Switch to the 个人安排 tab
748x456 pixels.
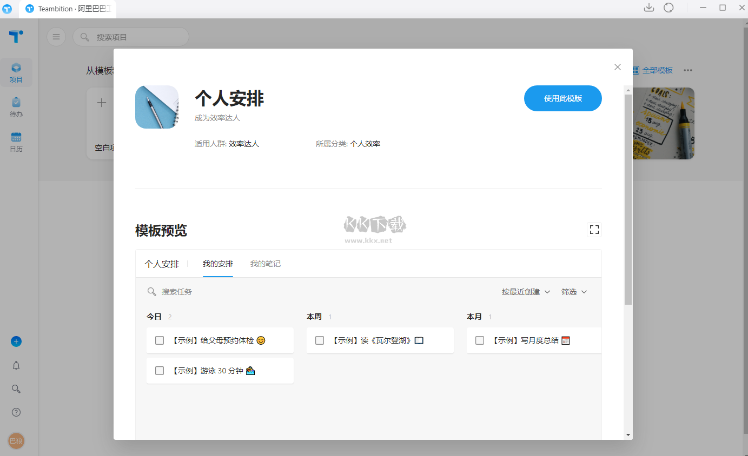pos(162,264)
